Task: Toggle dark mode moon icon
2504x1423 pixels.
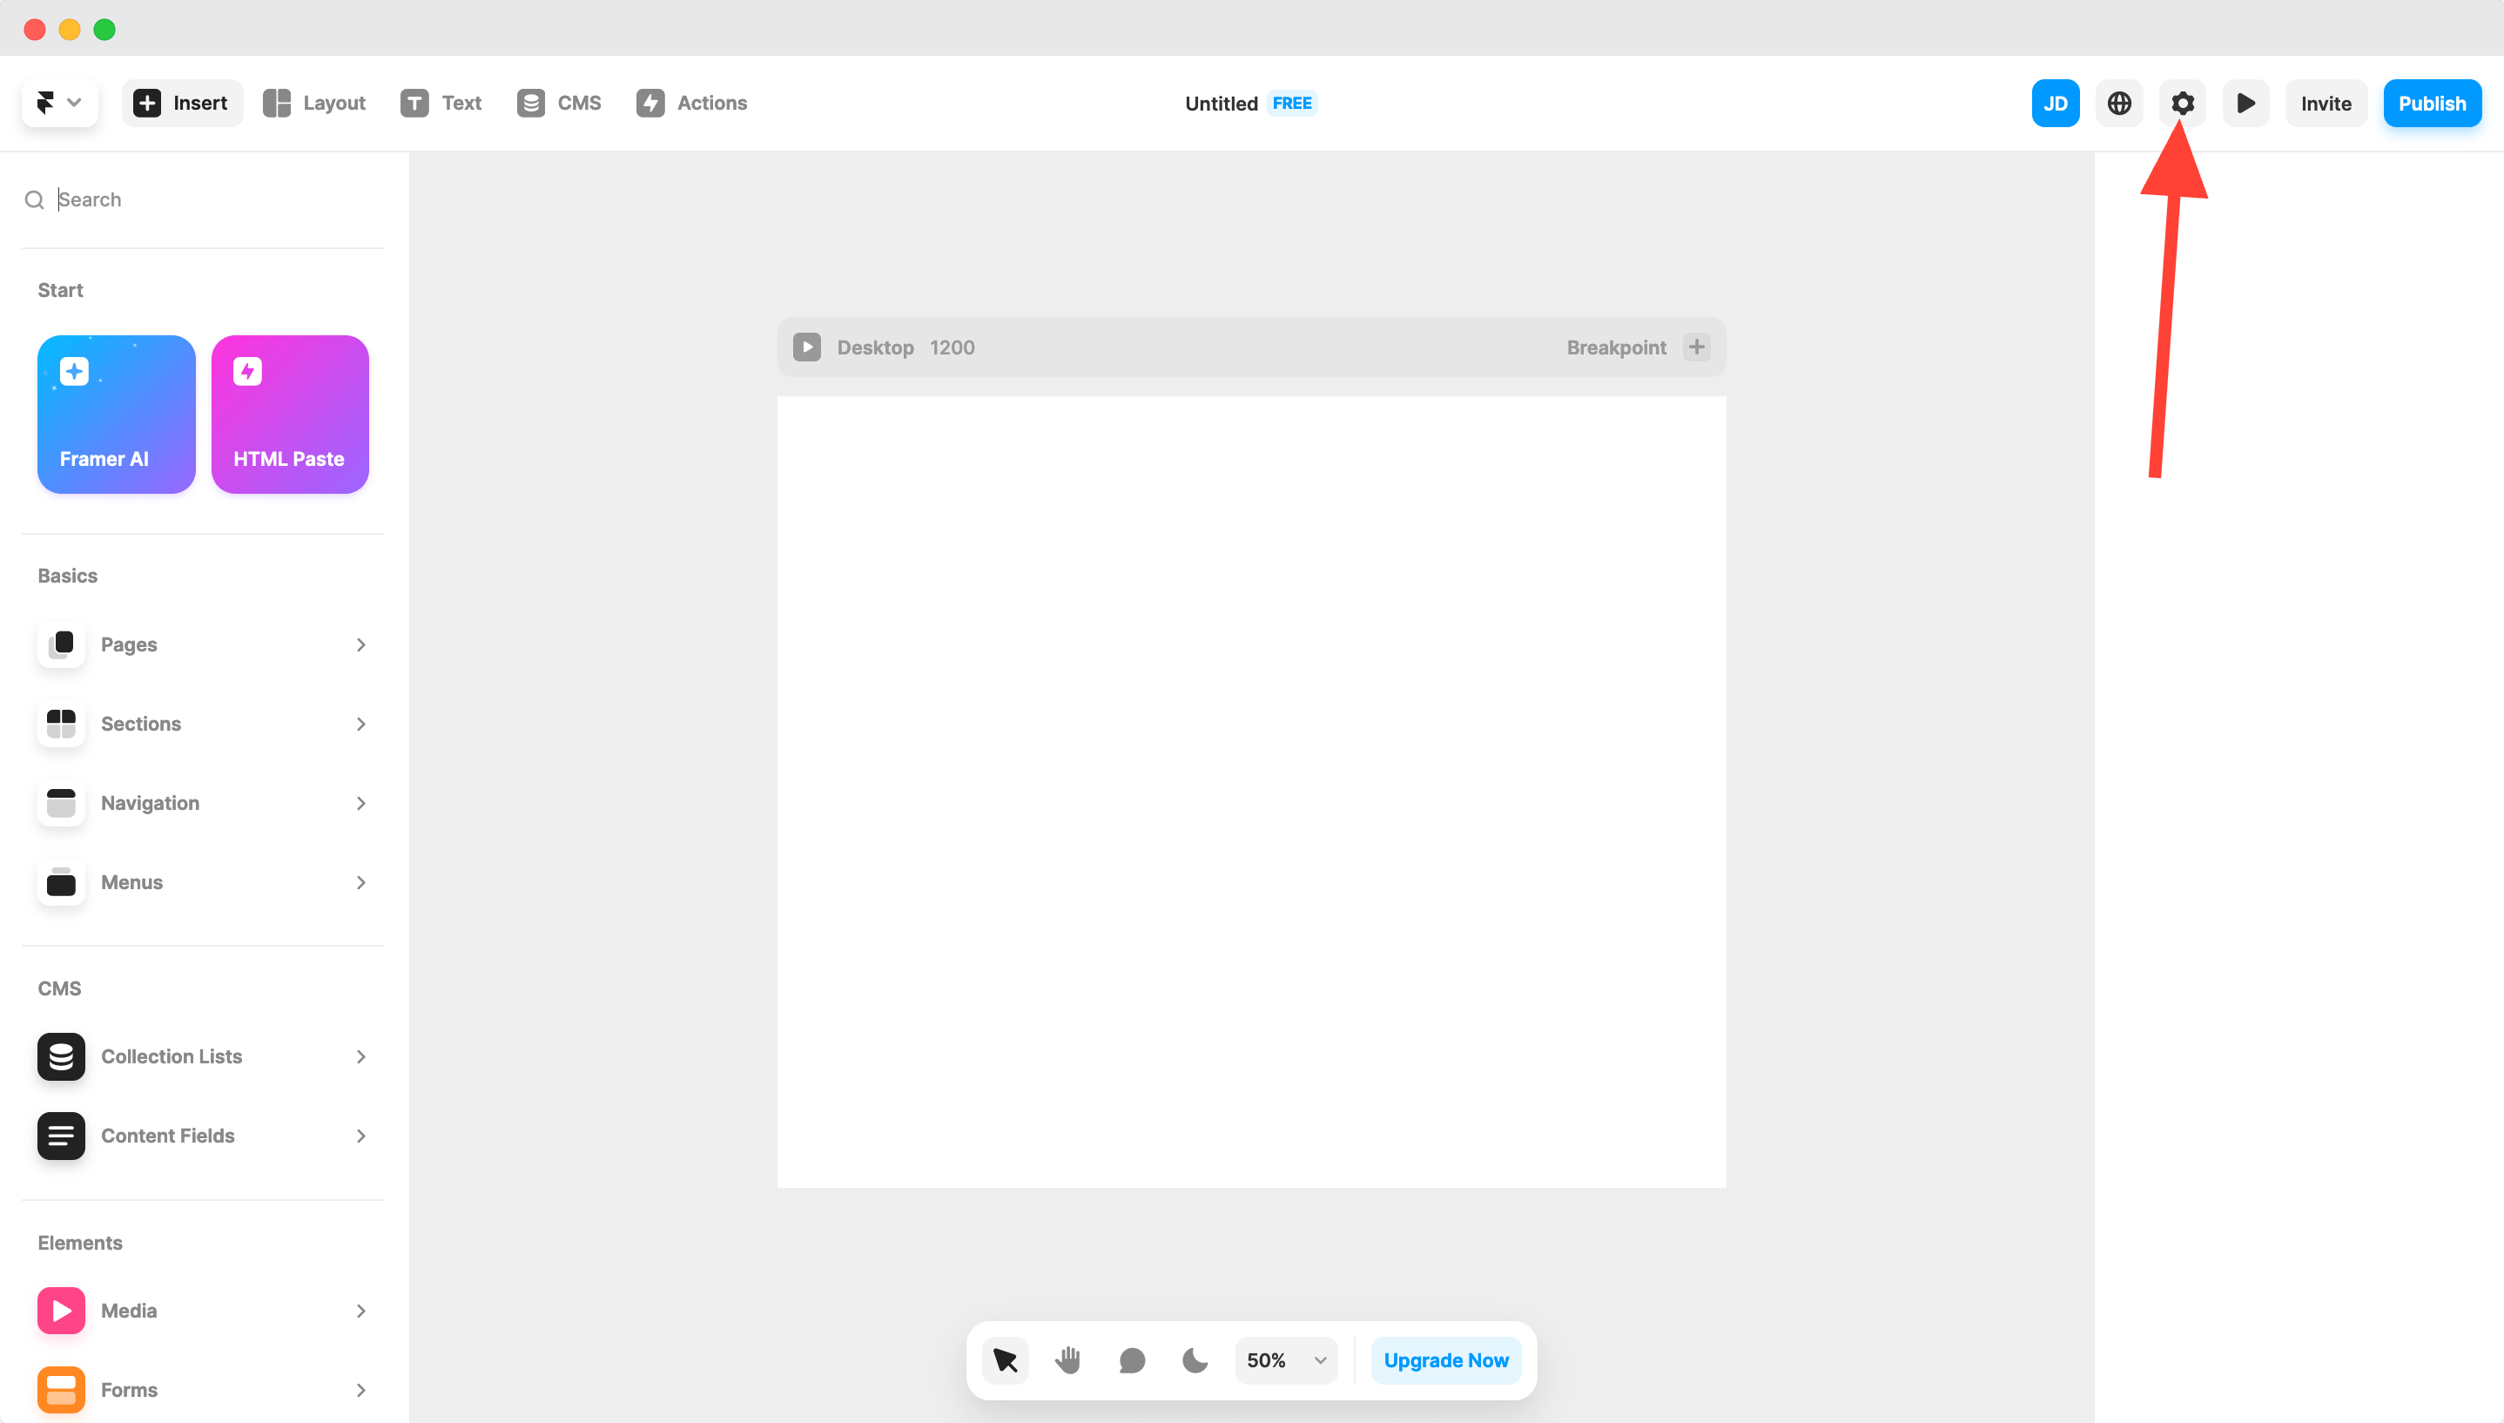Action: [1194, 1359]
